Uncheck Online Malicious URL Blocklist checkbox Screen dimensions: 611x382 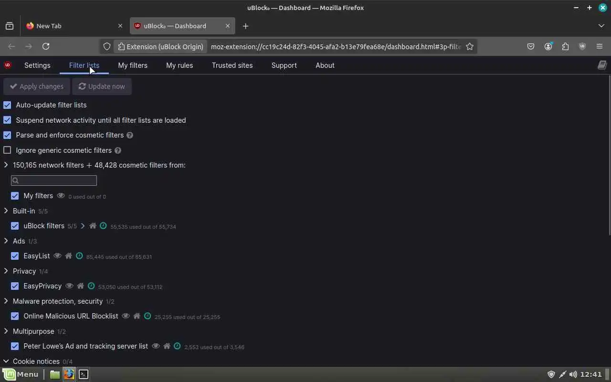15,316
